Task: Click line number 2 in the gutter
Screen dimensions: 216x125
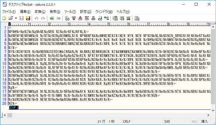Action: [5, 32]
